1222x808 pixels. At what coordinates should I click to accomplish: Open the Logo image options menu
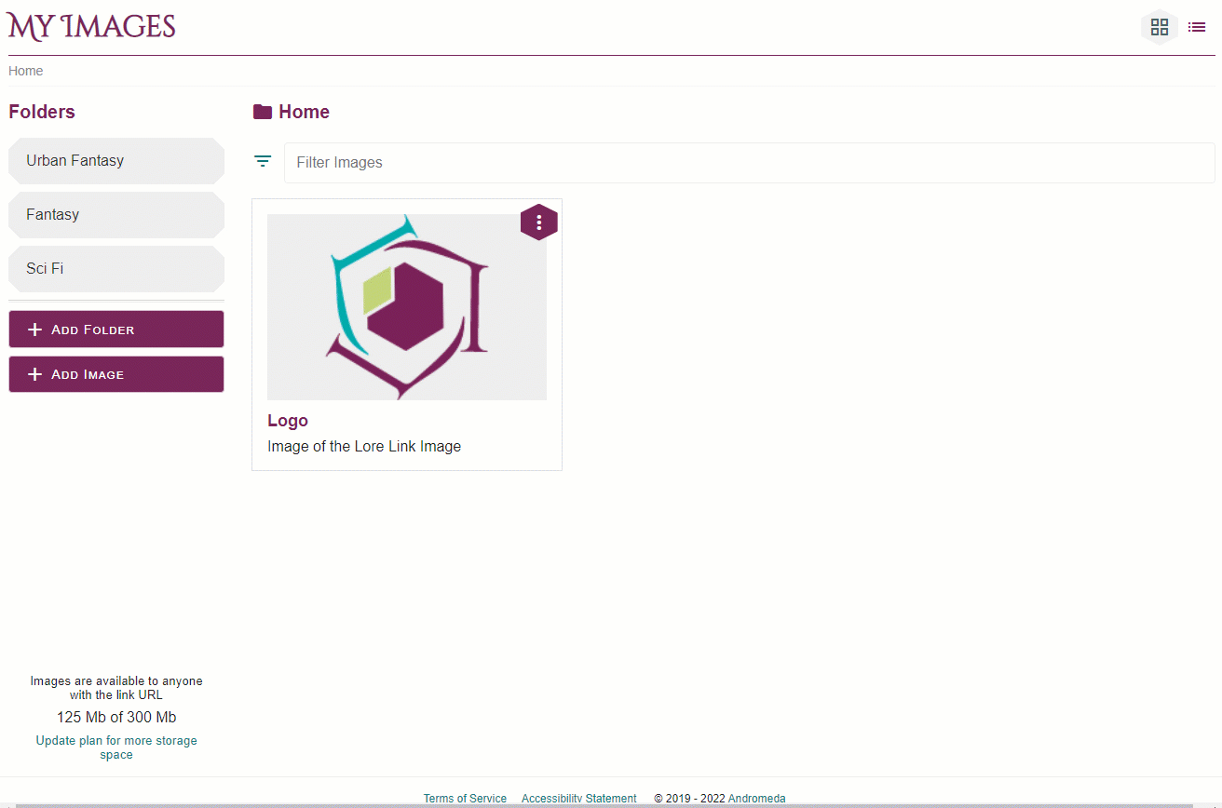[539, 222]
